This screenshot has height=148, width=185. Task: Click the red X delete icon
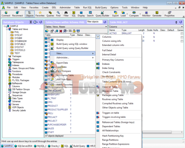[61, 31]
